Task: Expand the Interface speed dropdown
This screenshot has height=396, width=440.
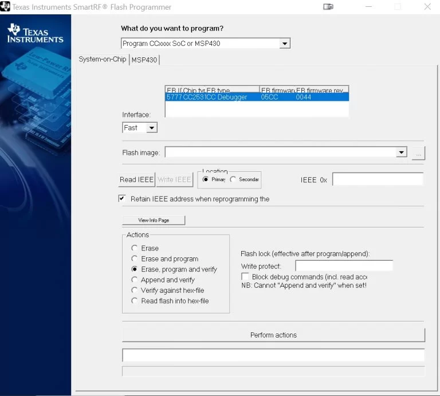Action: [x=151, y=128]
